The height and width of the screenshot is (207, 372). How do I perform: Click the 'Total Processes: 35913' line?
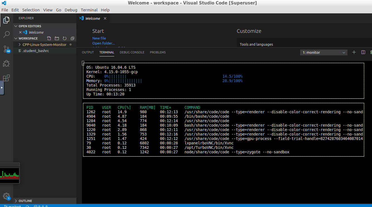point(111,85)
